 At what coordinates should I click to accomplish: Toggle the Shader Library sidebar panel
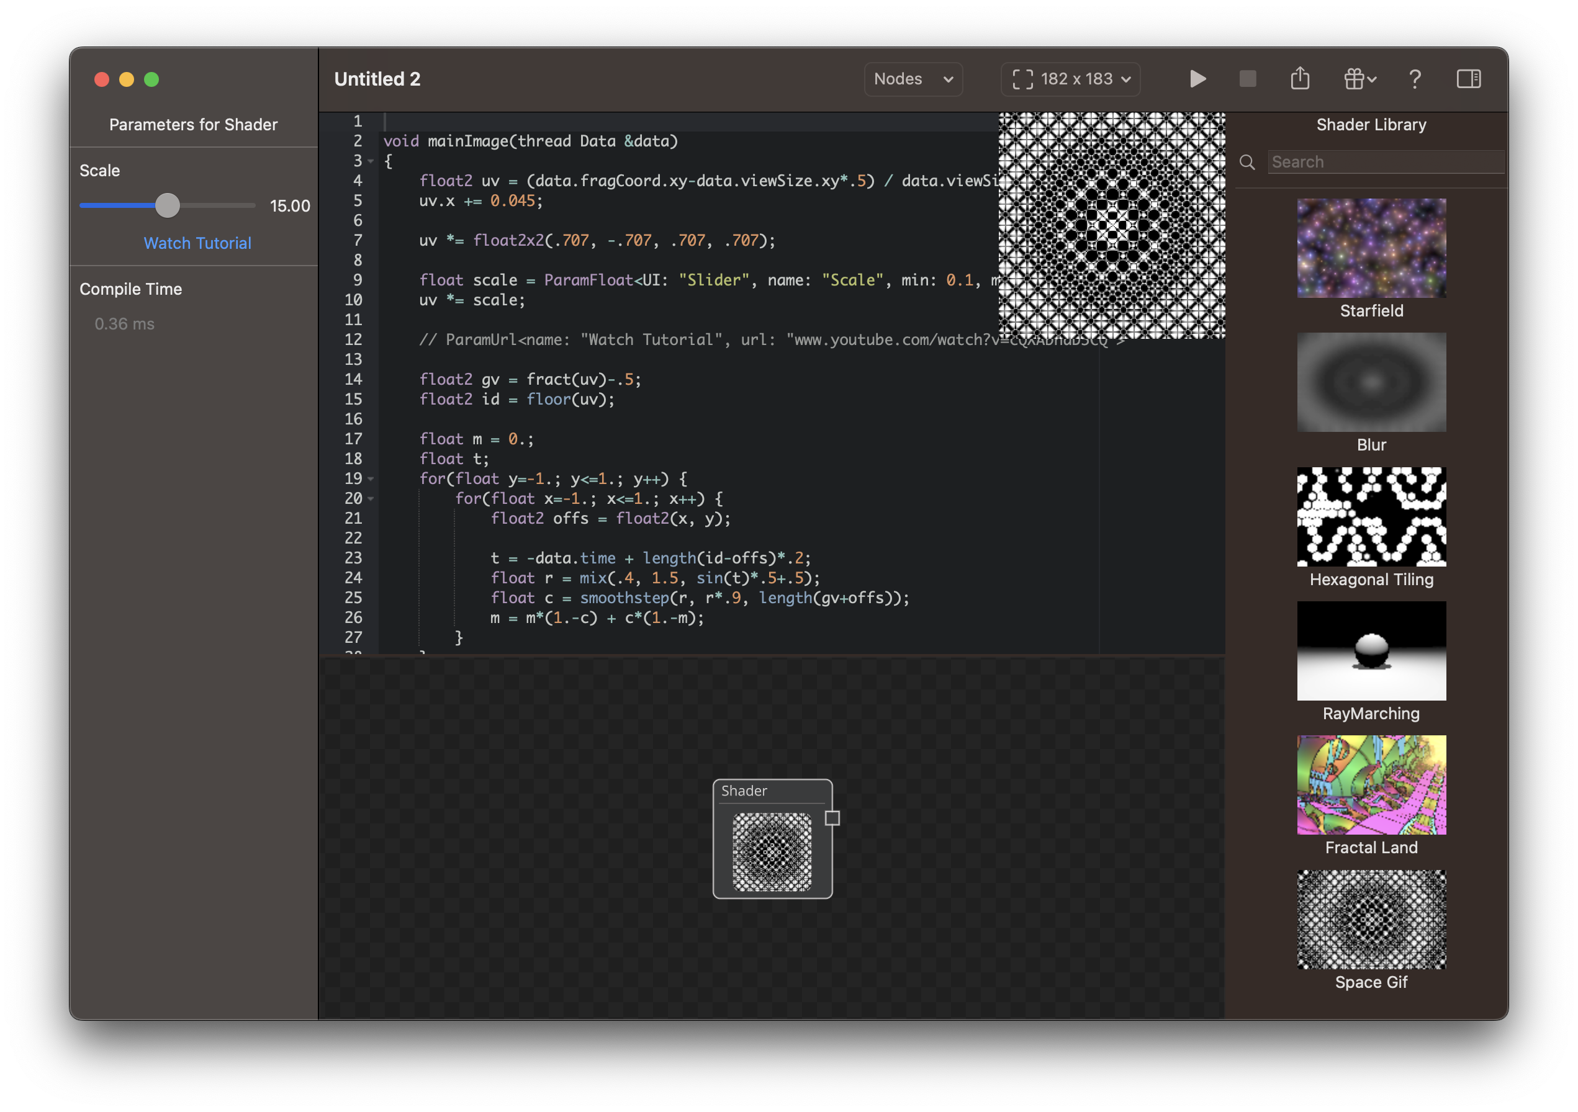click(1469, 78)
